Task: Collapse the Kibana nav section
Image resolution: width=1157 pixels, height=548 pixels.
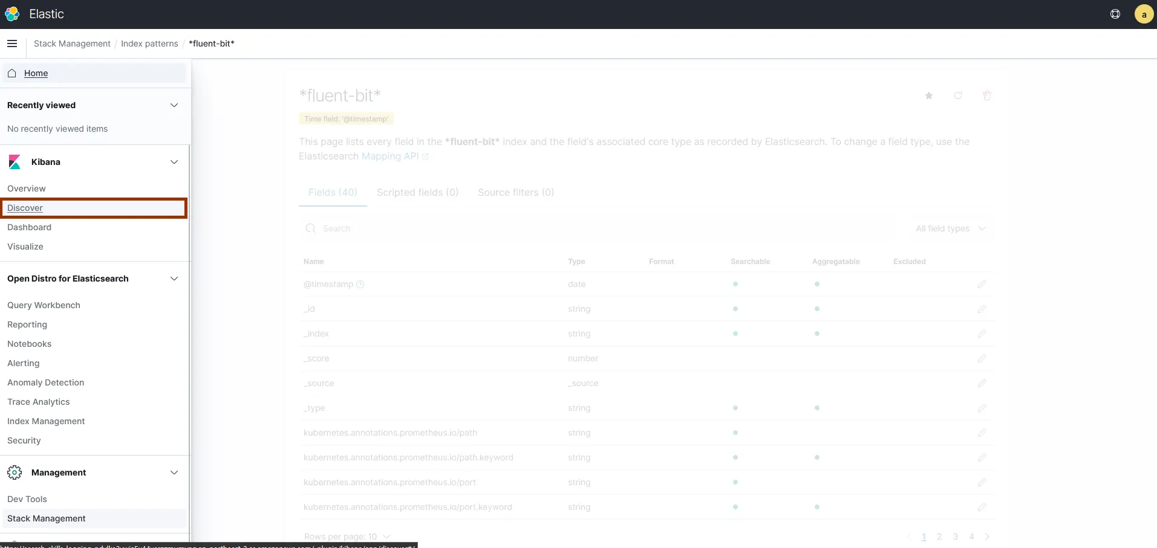Action: pyautogui.click(x=174, y=162)
